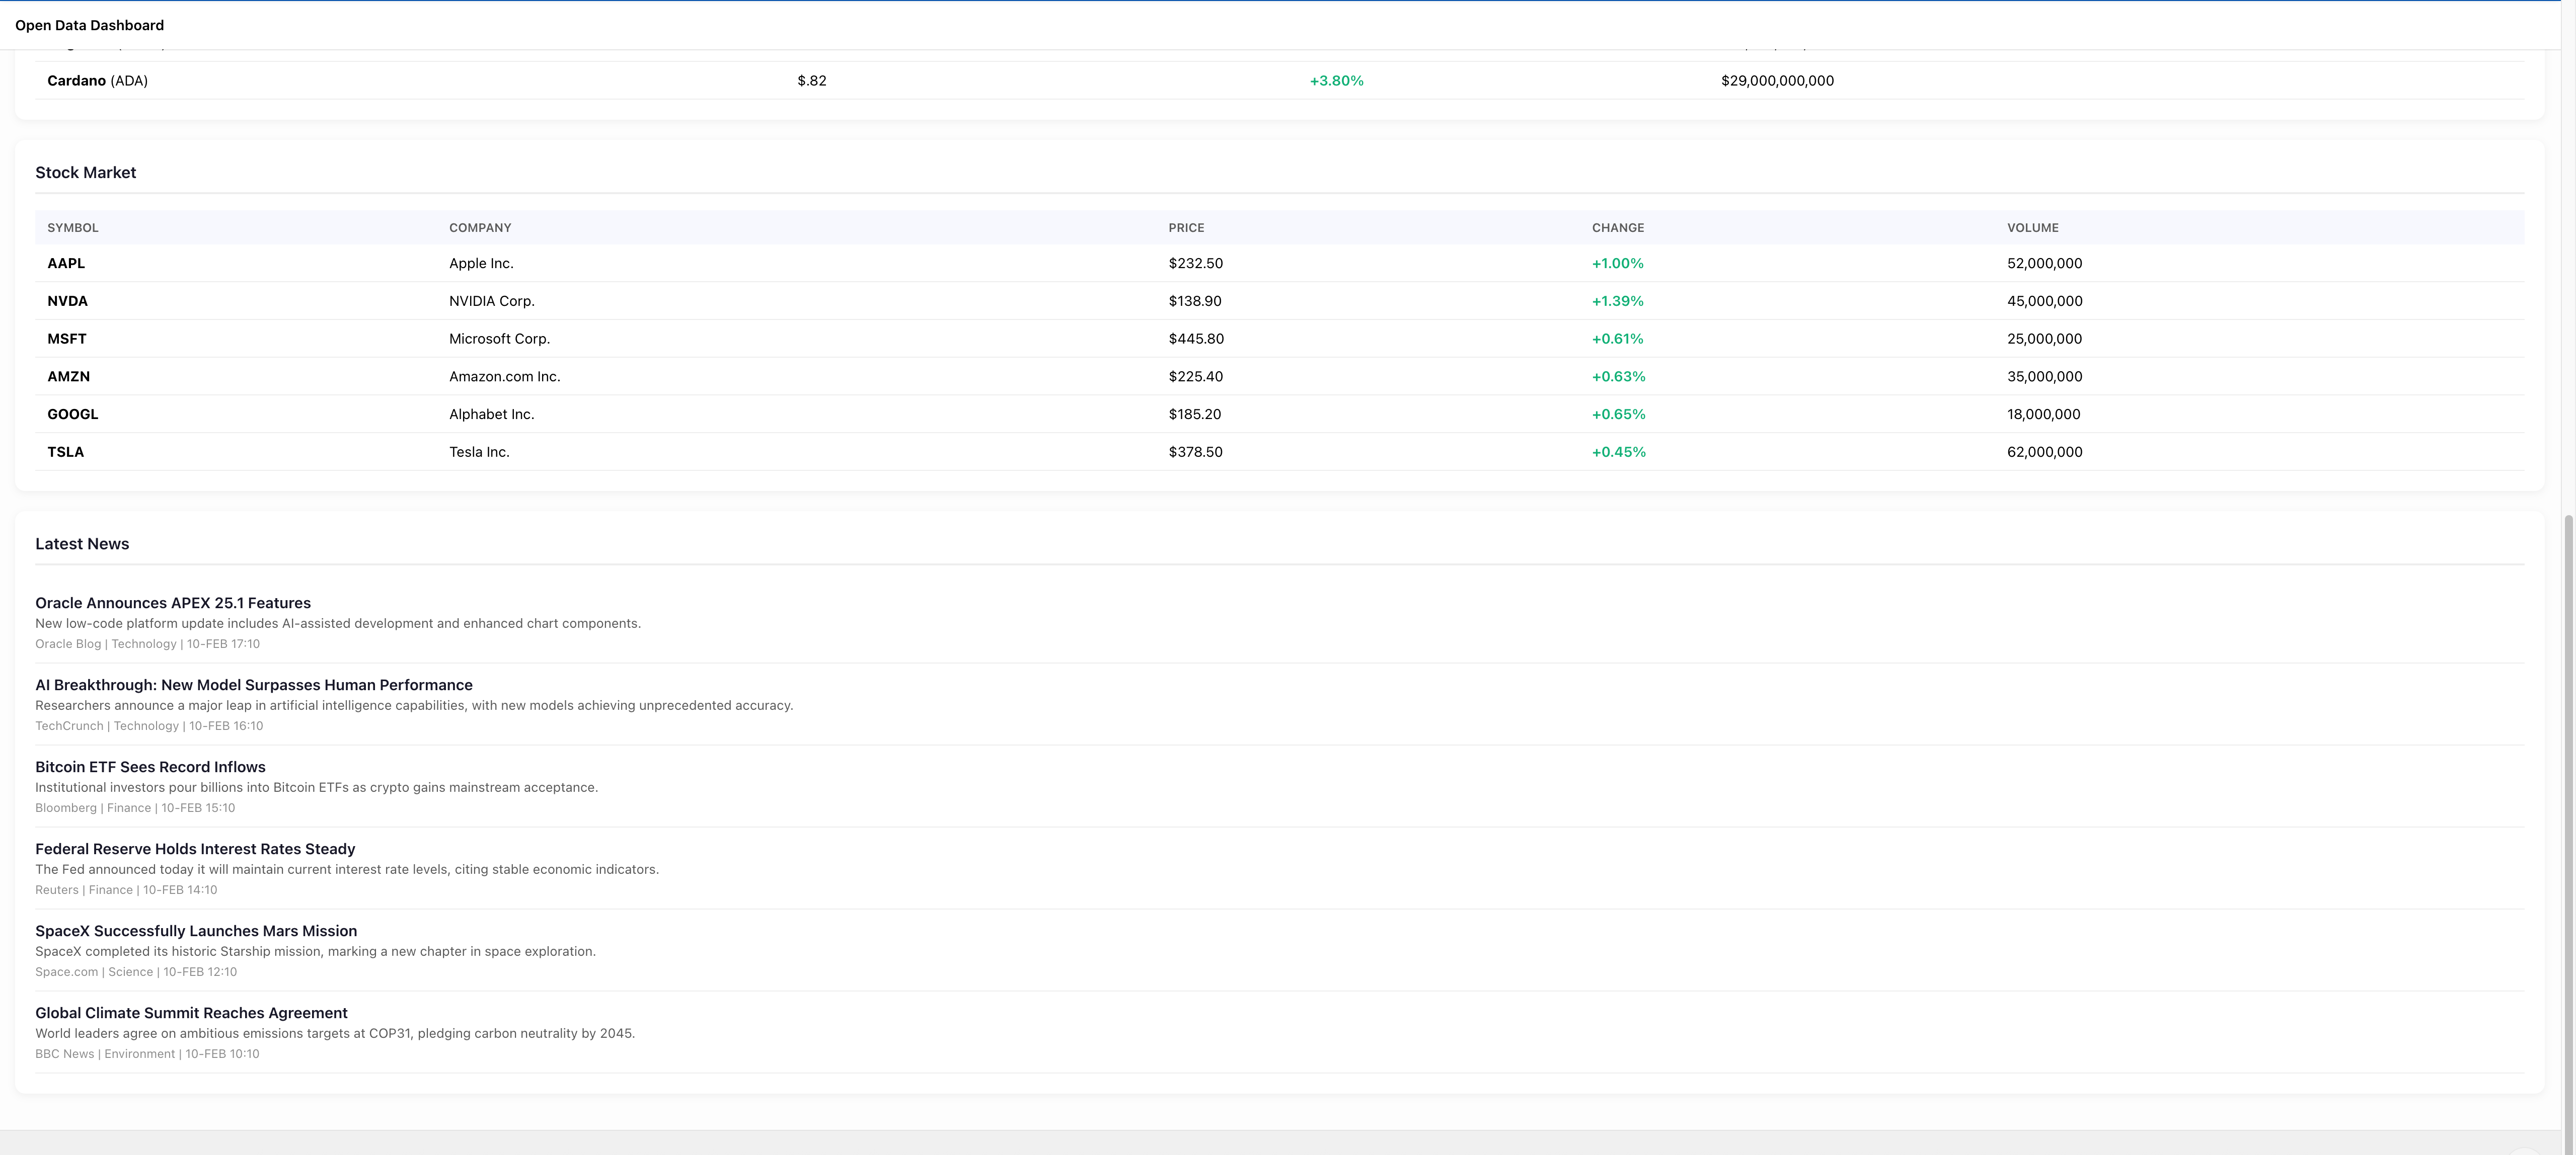
Task: Click the Cardano (ADA) crypto row
Action: pyautogui.click(x=97, y=81)
